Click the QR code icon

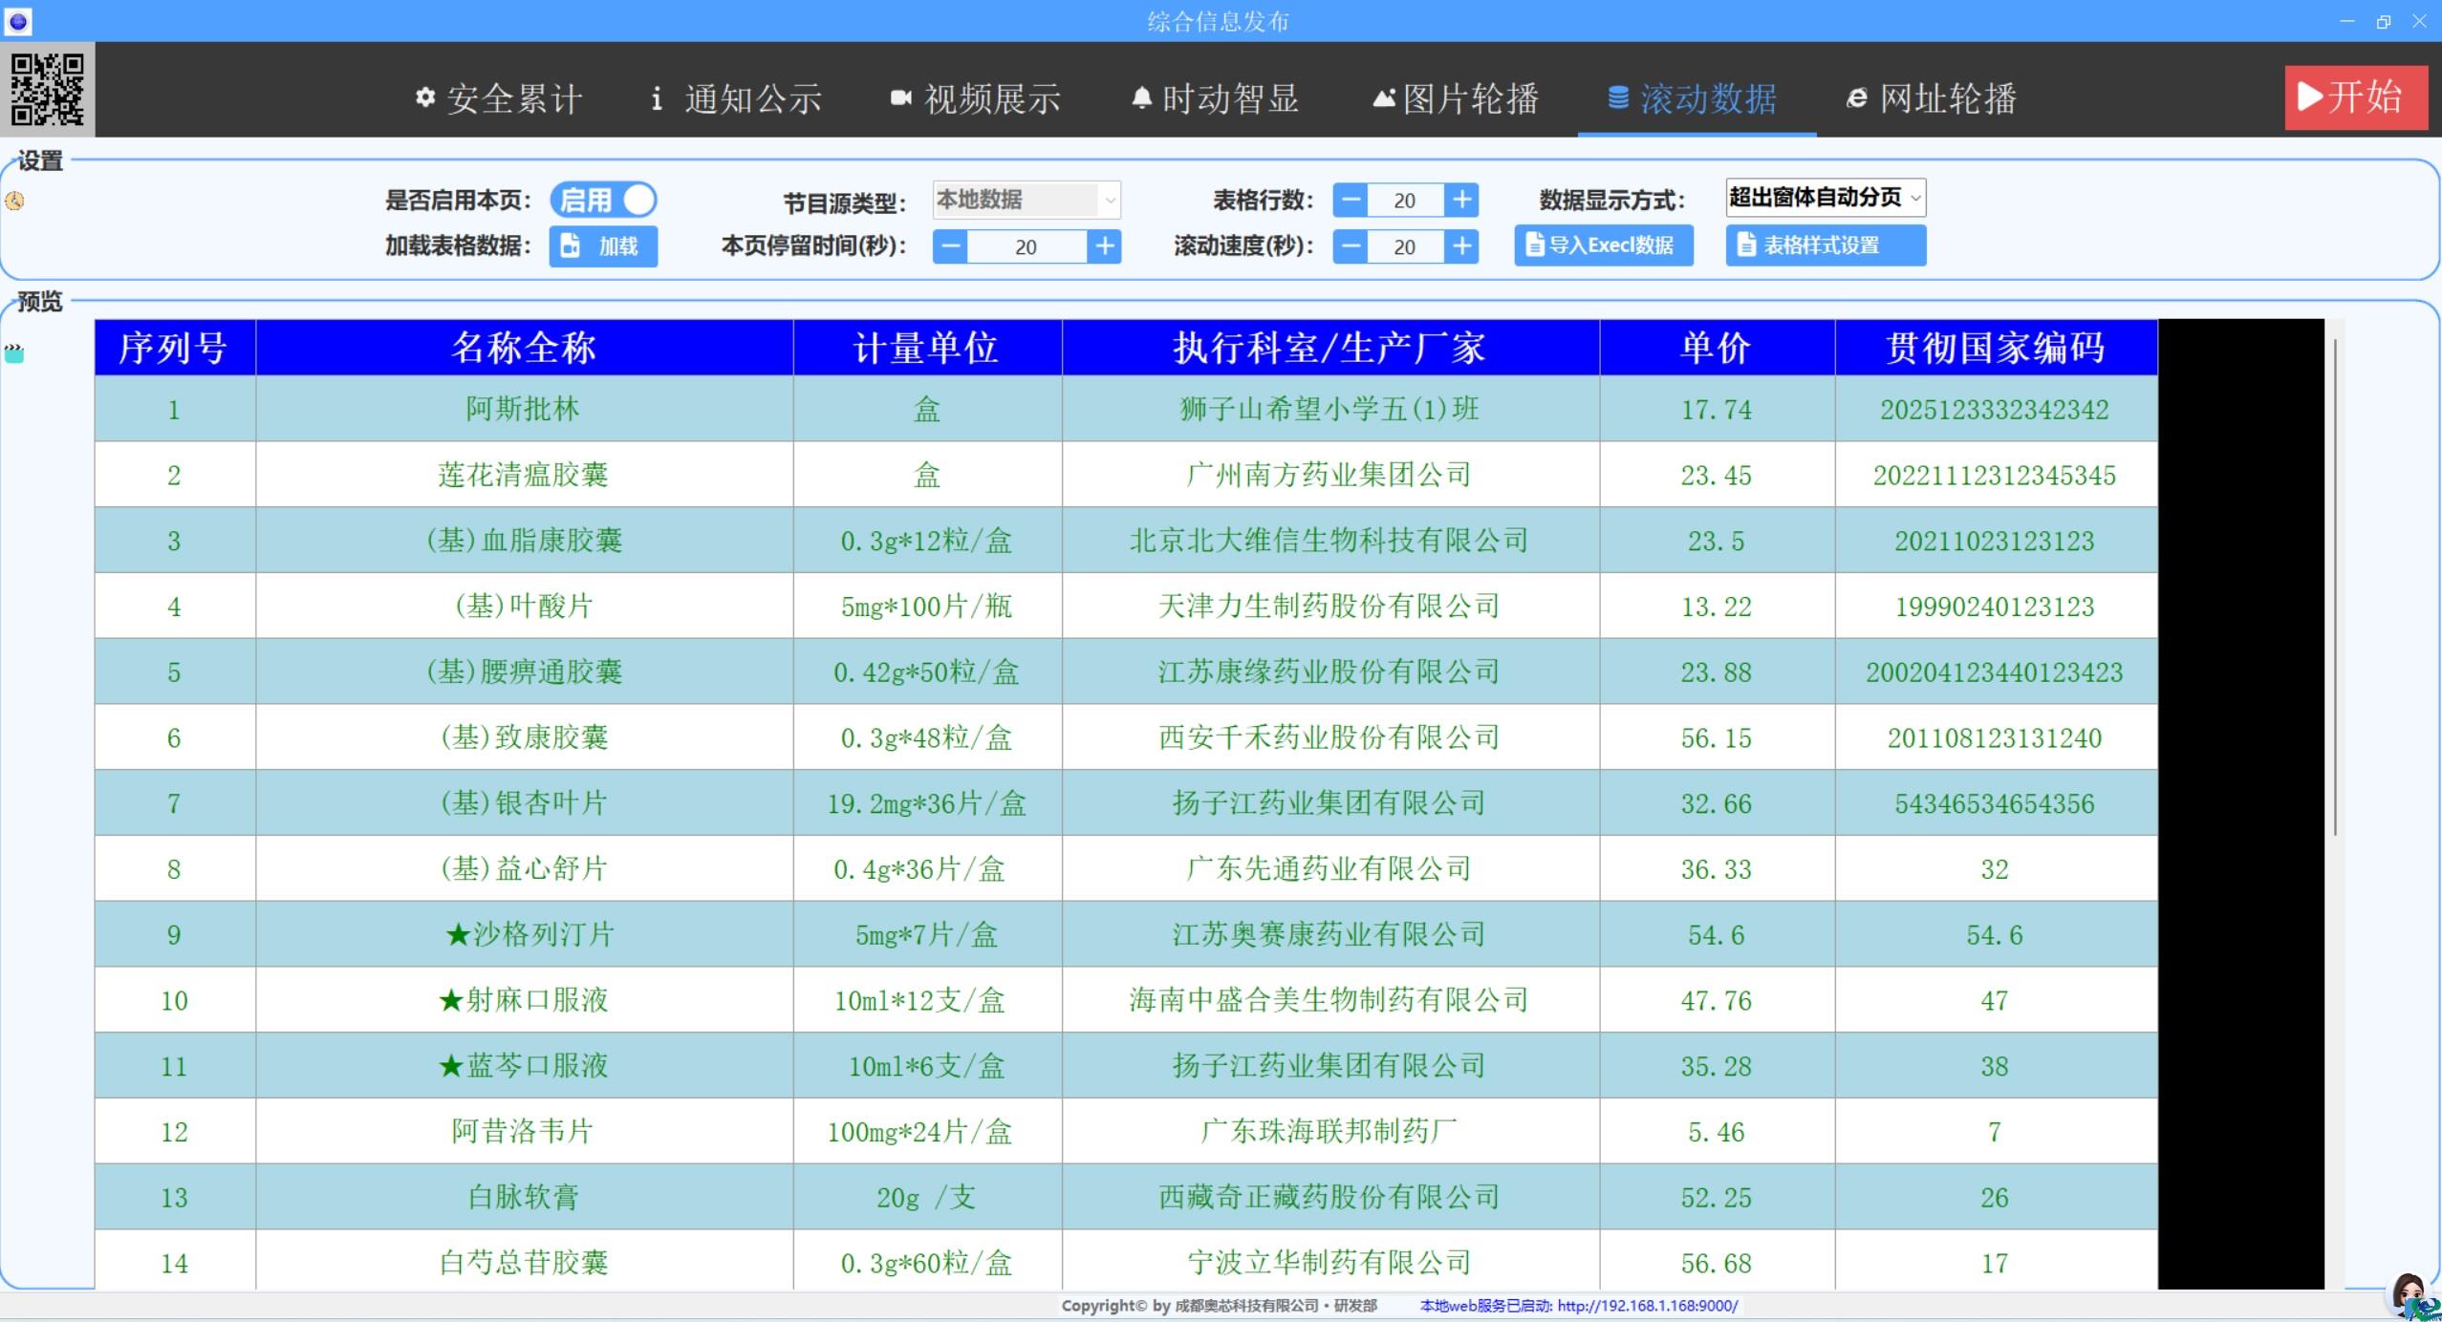47,89
